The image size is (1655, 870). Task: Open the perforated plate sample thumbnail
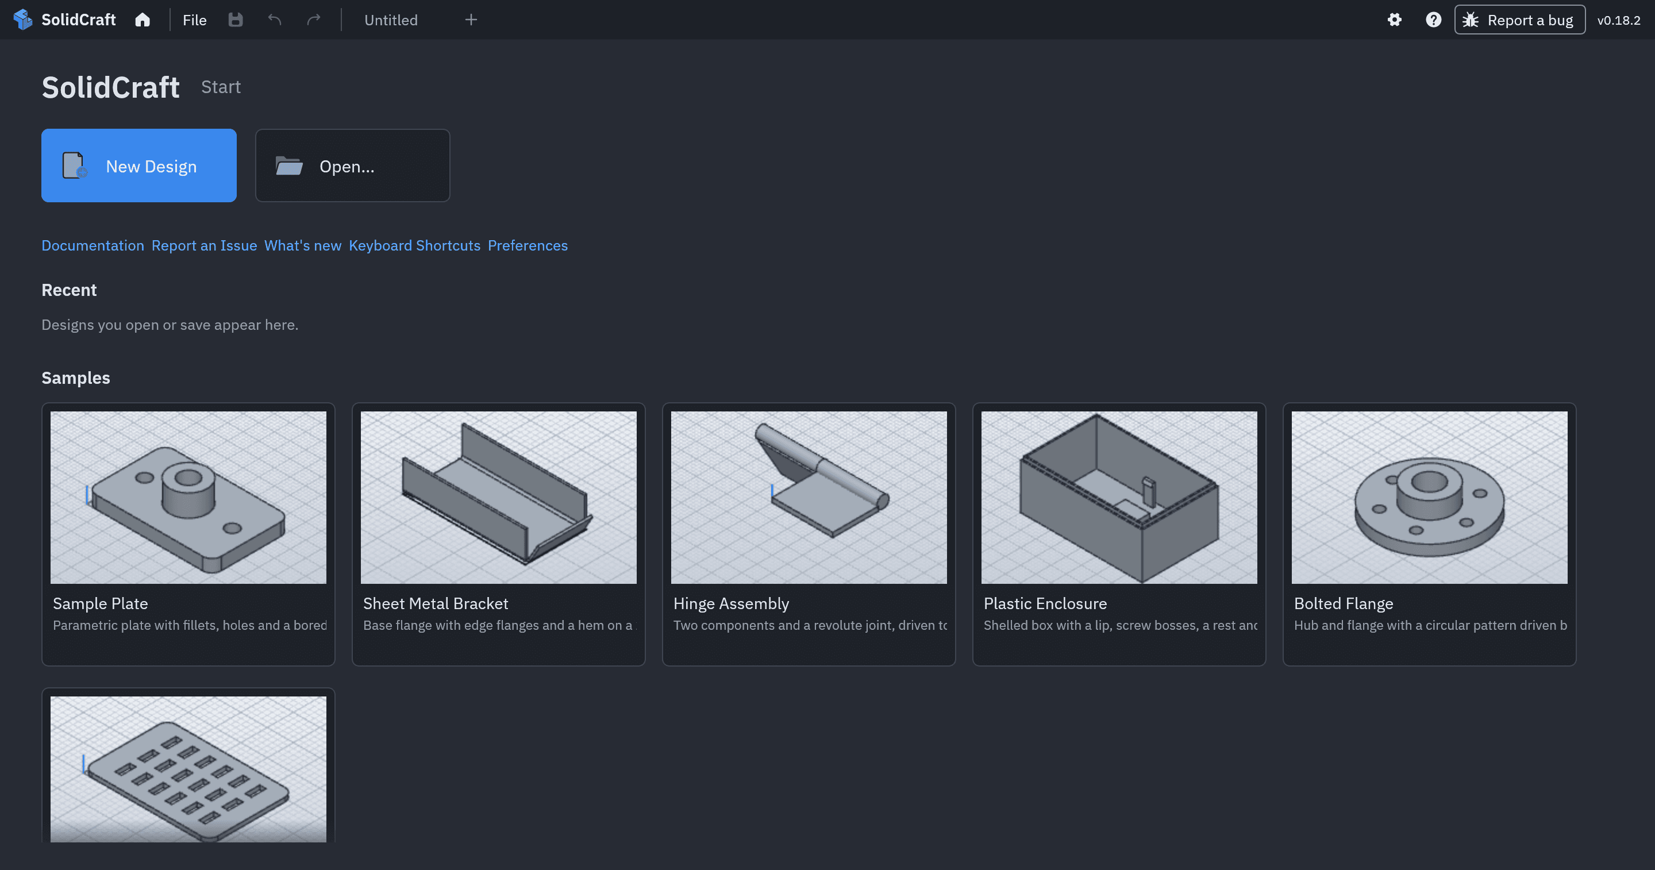click(x=188, y=769)
